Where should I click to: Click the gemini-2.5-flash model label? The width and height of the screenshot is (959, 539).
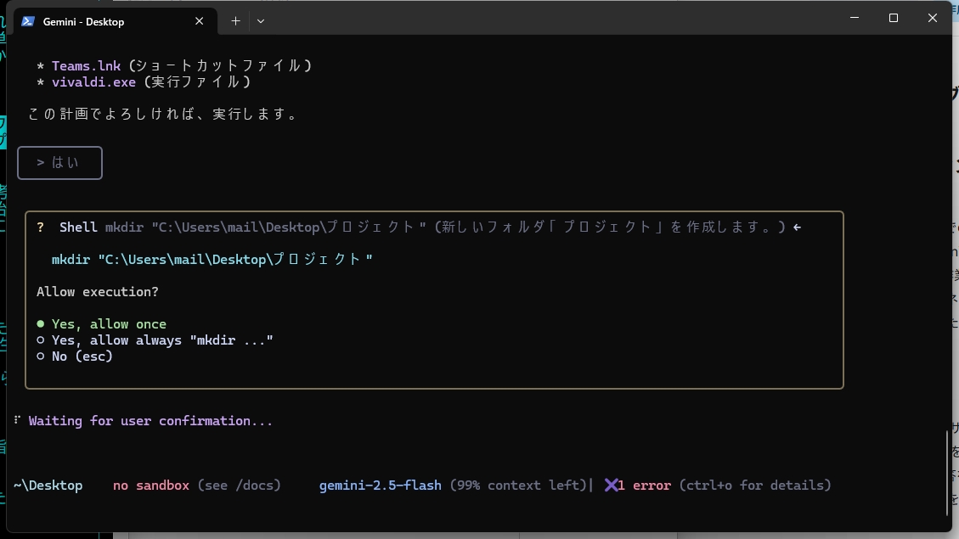tap(380, 486)
